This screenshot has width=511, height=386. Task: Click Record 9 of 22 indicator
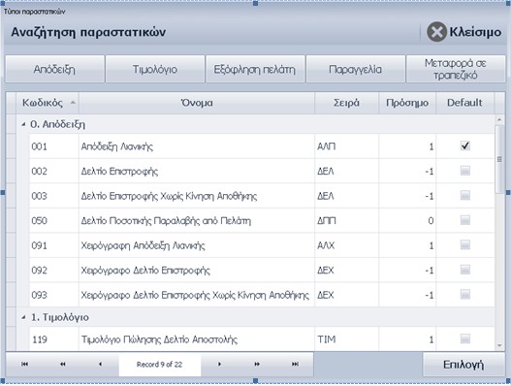(x=159, y=364)
